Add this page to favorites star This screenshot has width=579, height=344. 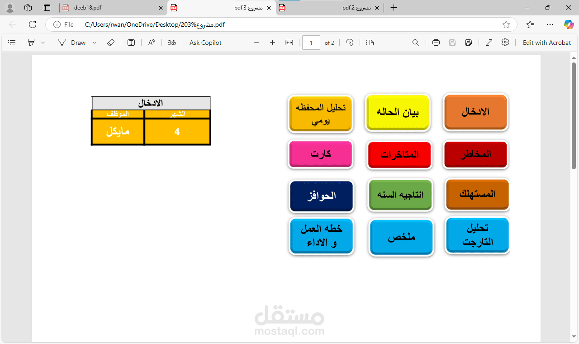[x=506, y=24]
